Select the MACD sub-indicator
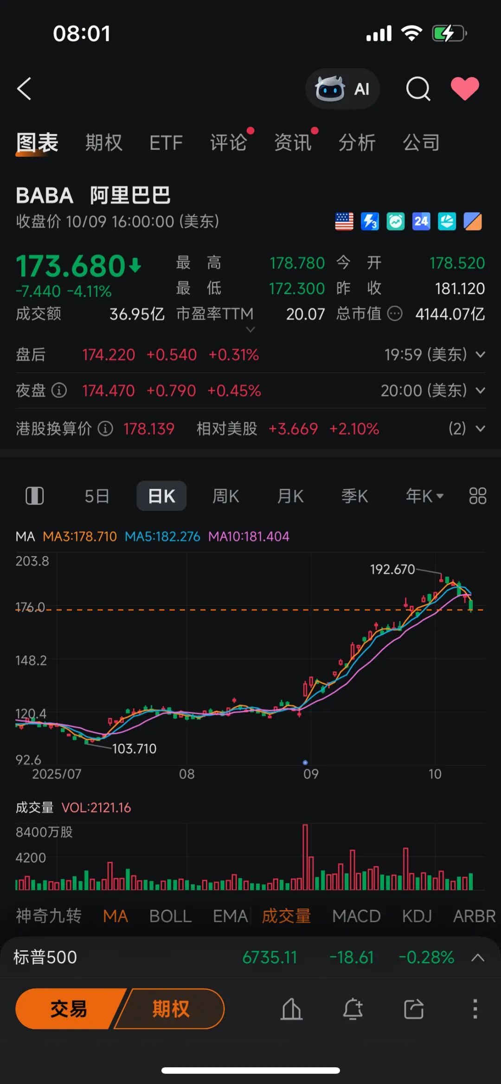The height and width of the screenshot is (1084, 501). tap(356, 916)
